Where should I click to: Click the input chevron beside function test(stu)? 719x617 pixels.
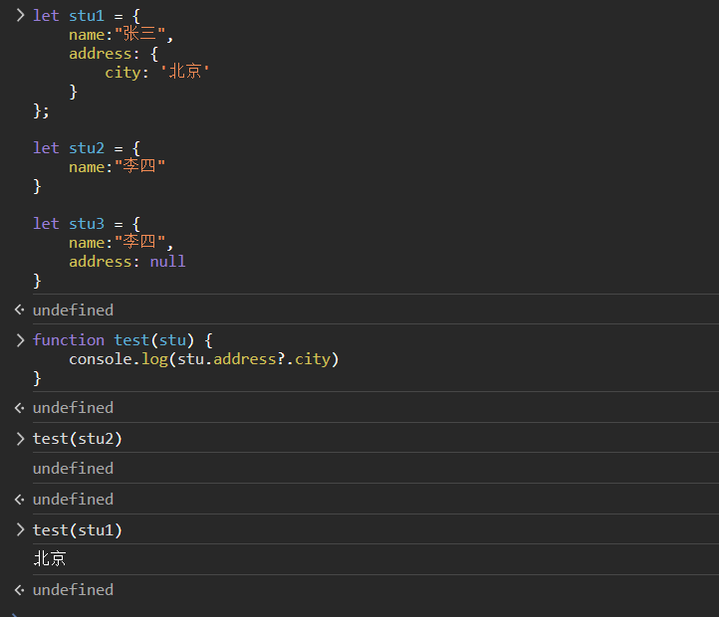(x=20, y=340)
